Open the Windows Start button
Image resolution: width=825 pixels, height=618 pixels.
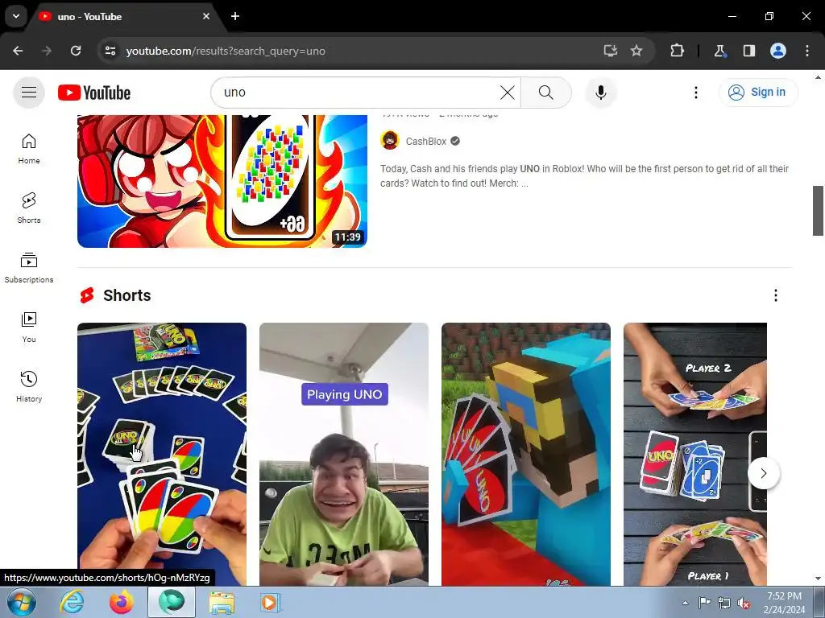22,603
